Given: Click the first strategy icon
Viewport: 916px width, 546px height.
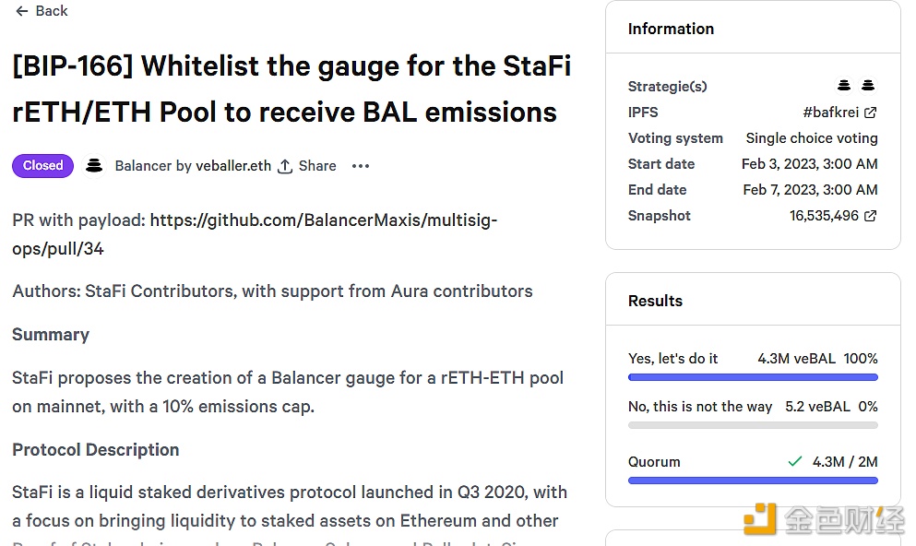Looking at the screenshot, I should pos(844,86).
